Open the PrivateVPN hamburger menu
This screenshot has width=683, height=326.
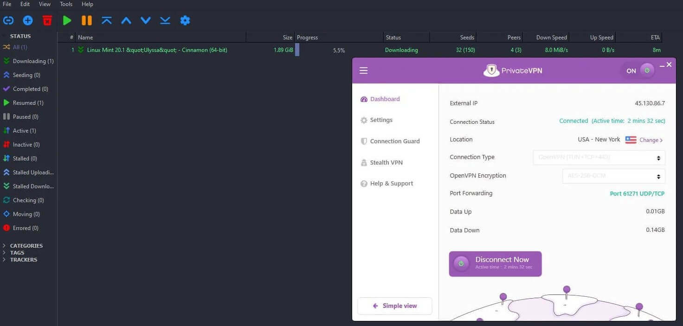pos(363,70)
